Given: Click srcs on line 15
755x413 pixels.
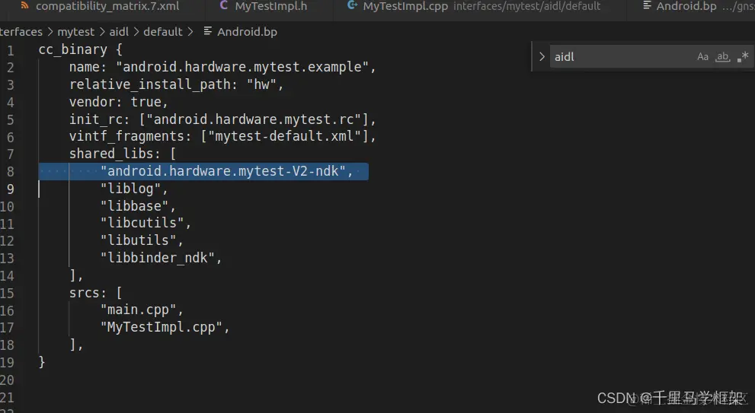Looking at the screenshot, I should [x=85, y=293].
